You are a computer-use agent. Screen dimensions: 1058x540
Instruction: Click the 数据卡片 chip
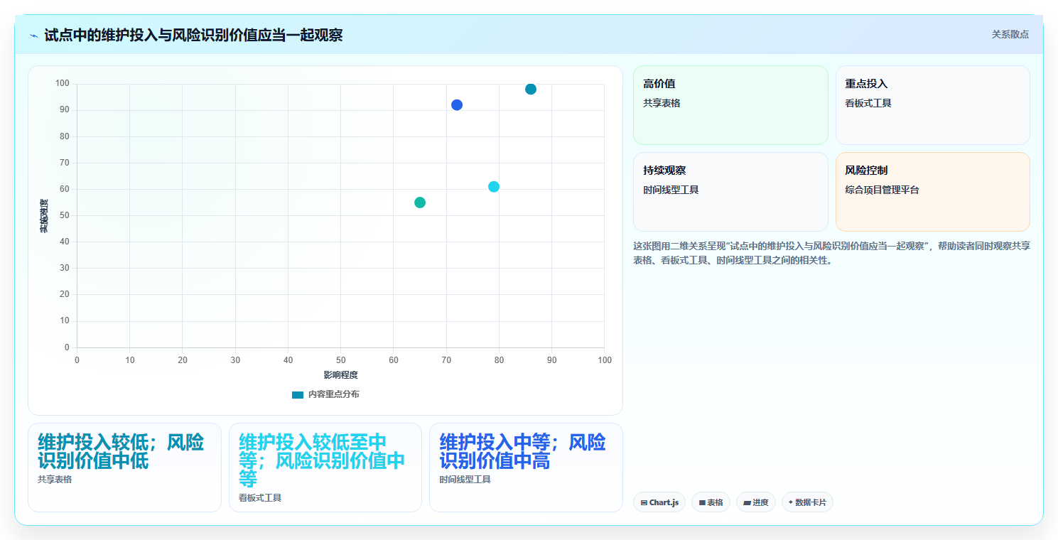[807, 502]
